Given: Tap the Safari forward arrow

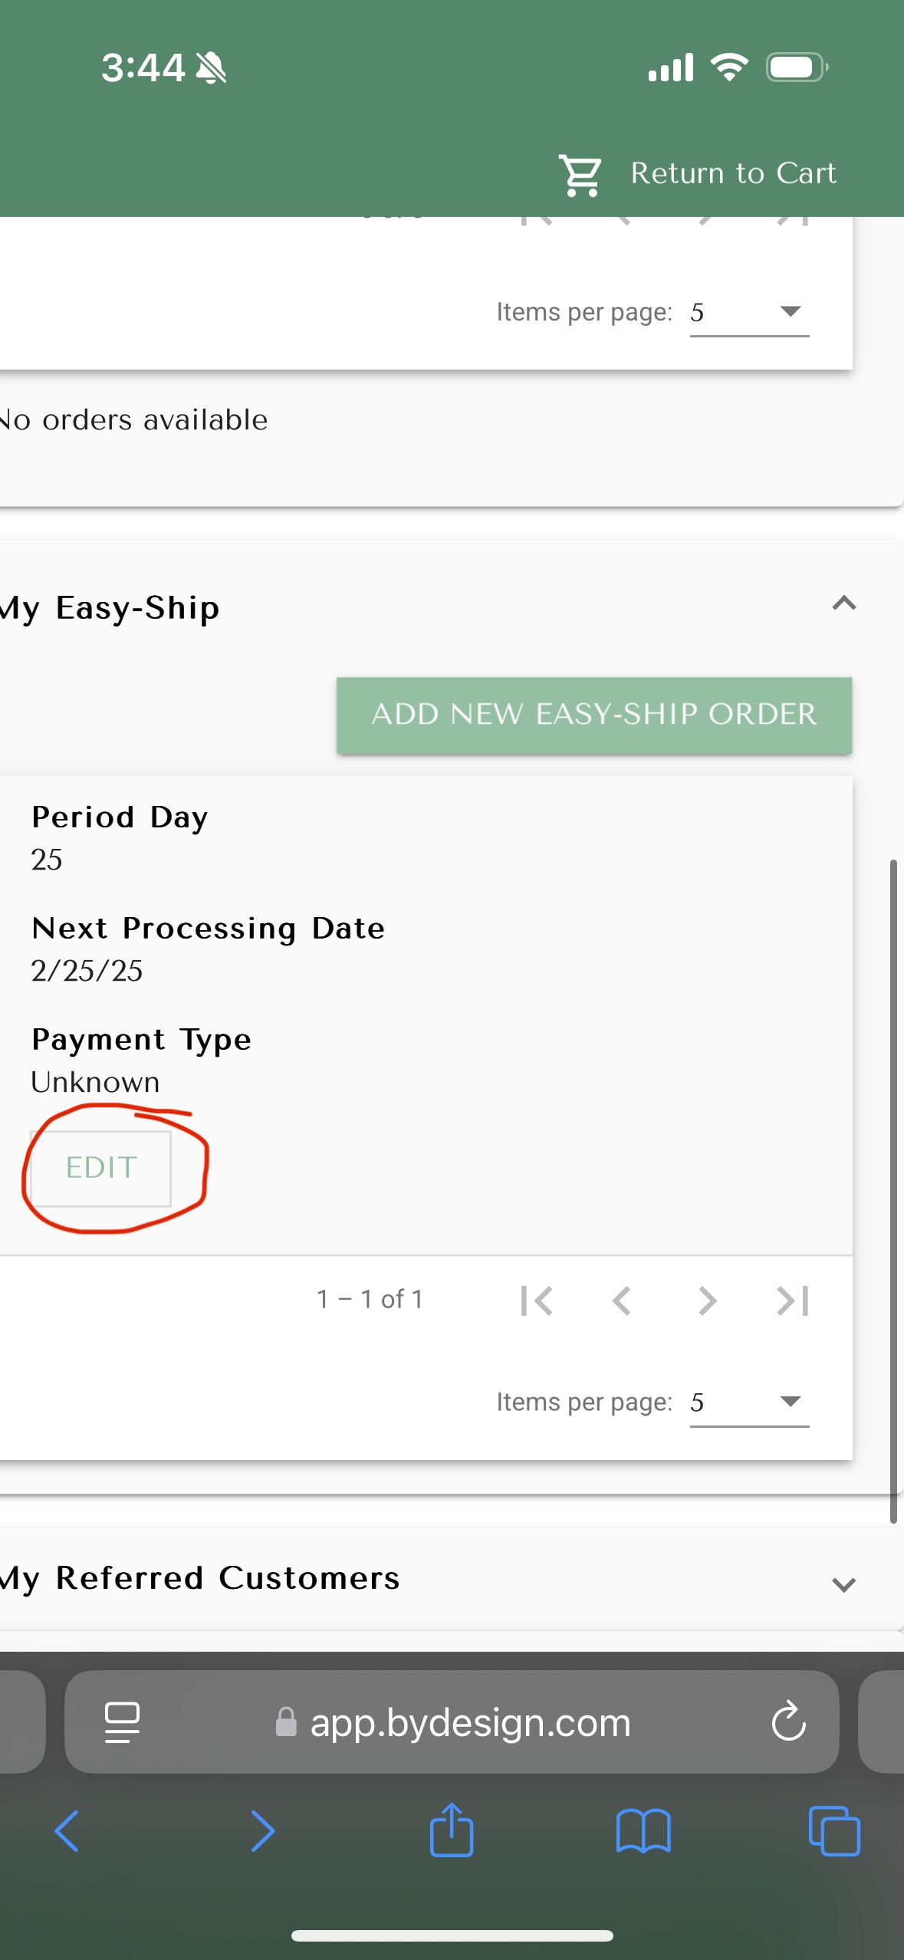Looking at the screenshot, I should point(262,1831).
